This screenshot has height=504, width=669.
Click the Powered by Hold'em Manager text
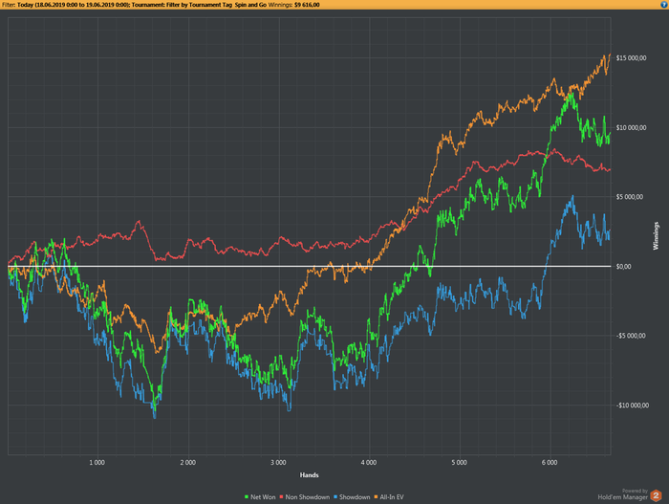coord(623,494)
